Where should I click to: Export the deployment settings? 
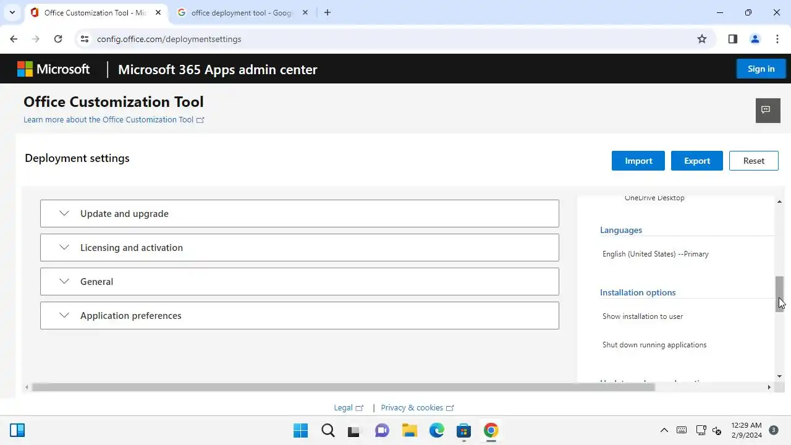coord(697,161)
